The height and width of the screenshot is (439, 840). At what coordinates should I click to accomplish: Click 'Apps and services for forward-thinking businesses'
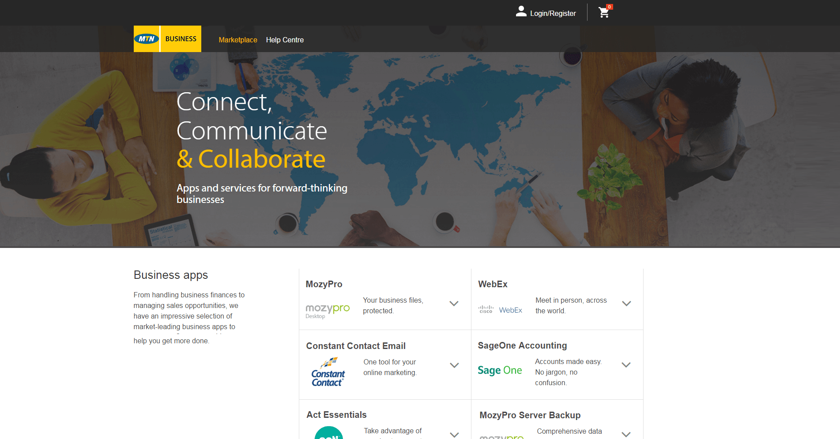point(262,194)
